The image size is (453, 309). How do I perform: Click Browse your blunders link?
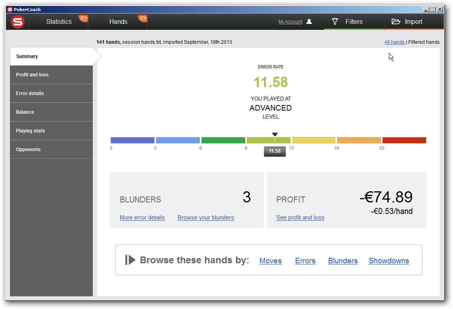click(x=206, y=218)
